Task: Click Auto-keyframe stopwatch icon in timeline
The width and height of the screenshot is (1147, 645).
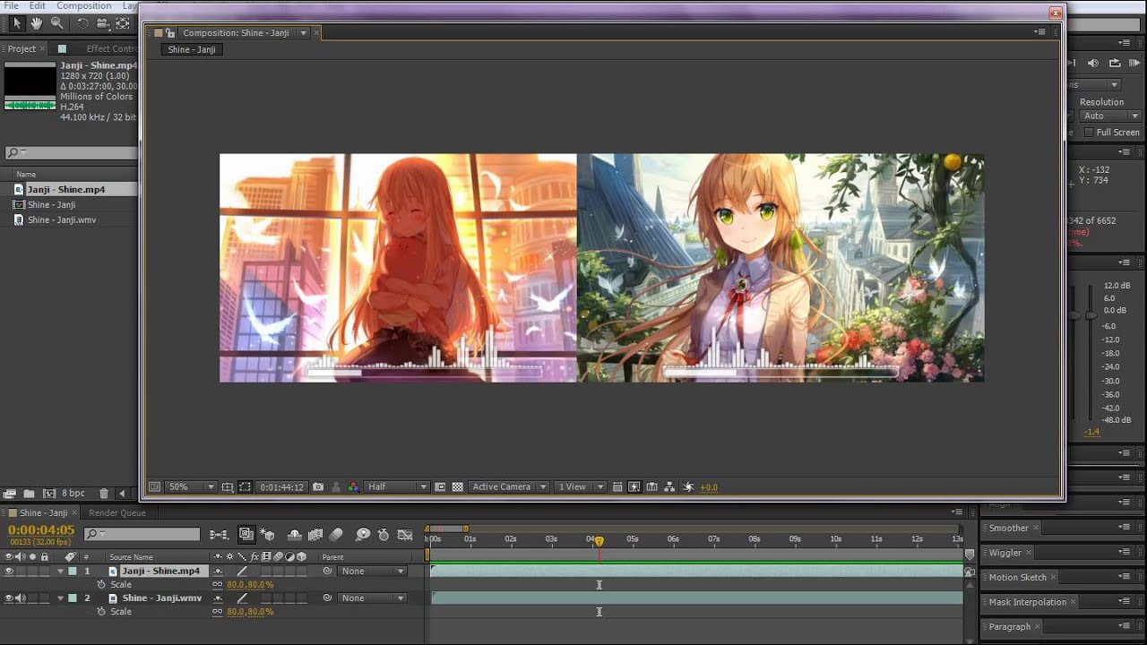Action: [x=384, y=535]
